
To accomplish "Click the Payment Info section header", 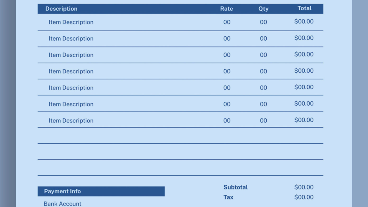I will [63, 191].
